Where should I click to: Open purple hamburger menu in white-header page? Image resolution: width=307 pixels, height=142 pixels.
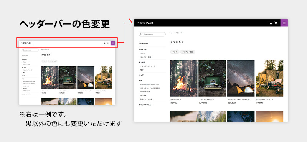coord(113,43)
